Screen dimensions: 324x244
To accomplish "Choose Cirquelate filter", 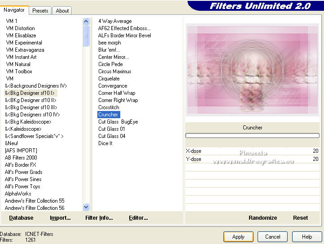I will (x=109, y=79).
